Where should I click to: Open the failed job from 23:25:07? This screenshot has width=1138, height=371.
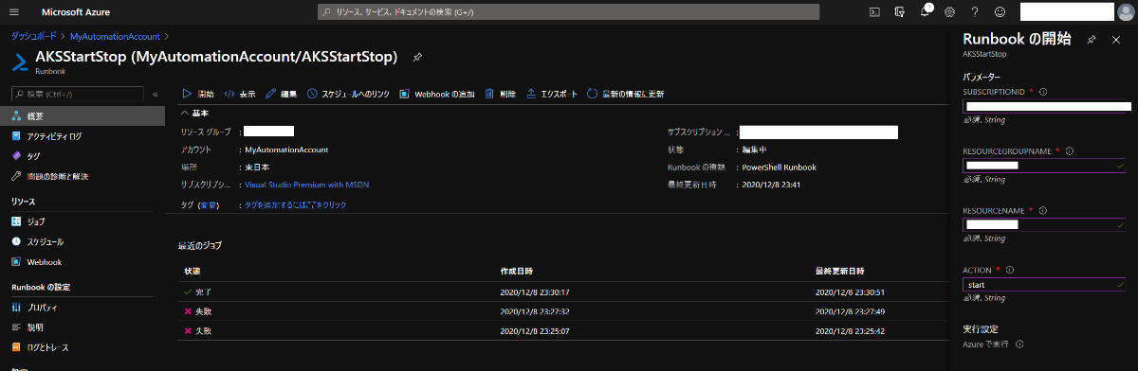coord(563,330)
